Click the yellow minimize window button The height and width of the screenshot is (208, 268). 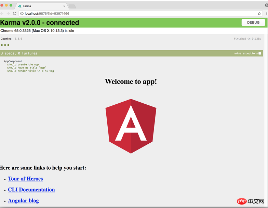tap(6, 5)
